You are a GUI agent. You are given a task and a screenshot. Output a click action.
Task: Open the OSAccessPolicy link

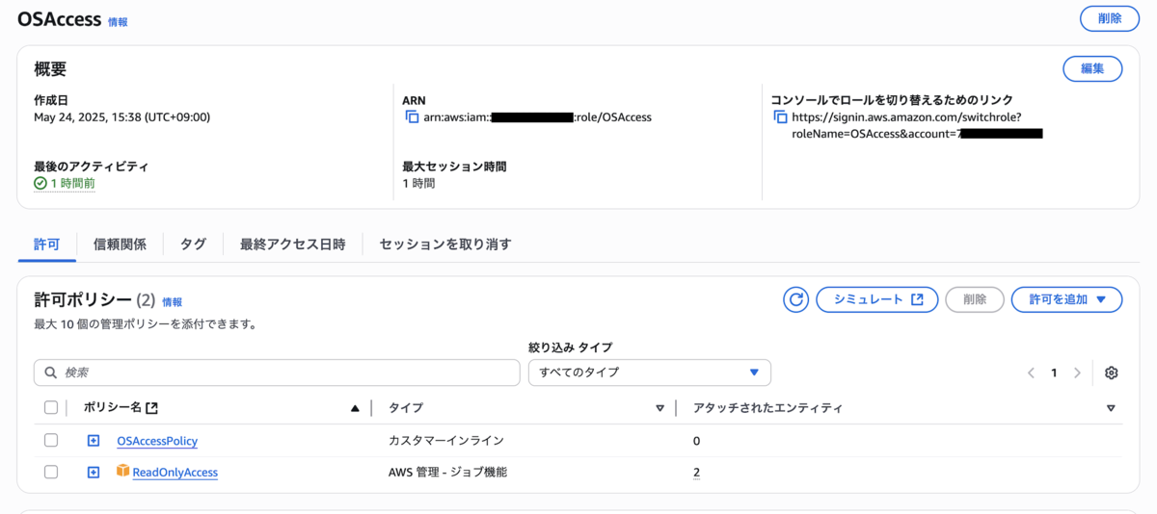[157, 441]
